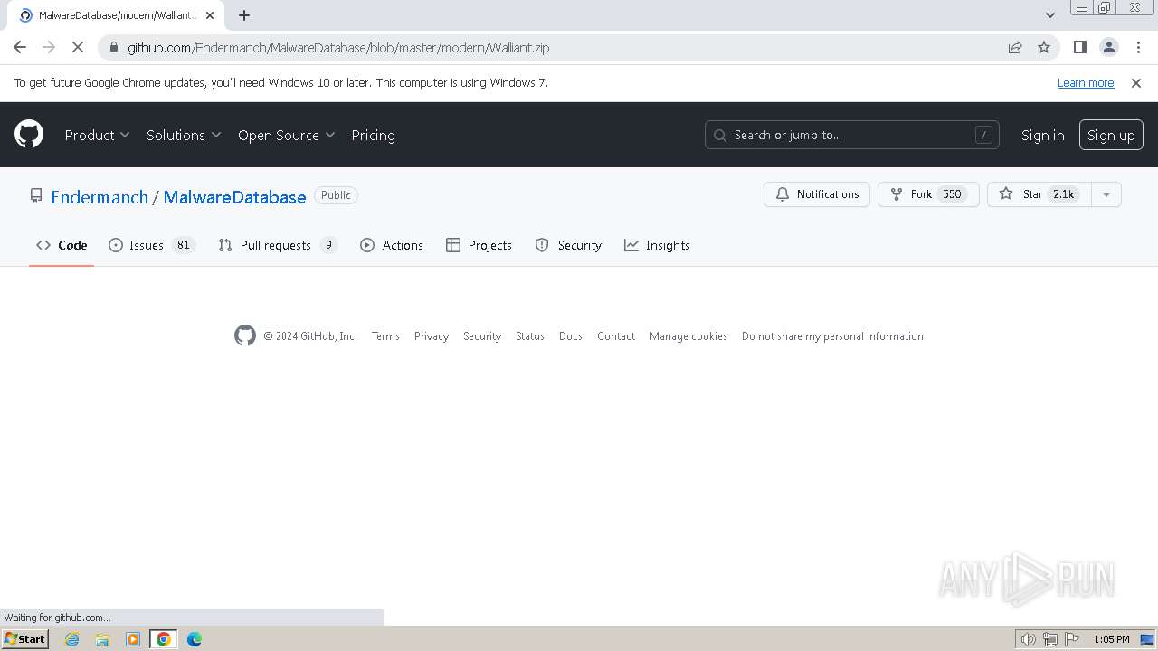
Task: Open the Pricing page
Action: tap(373, 135)
